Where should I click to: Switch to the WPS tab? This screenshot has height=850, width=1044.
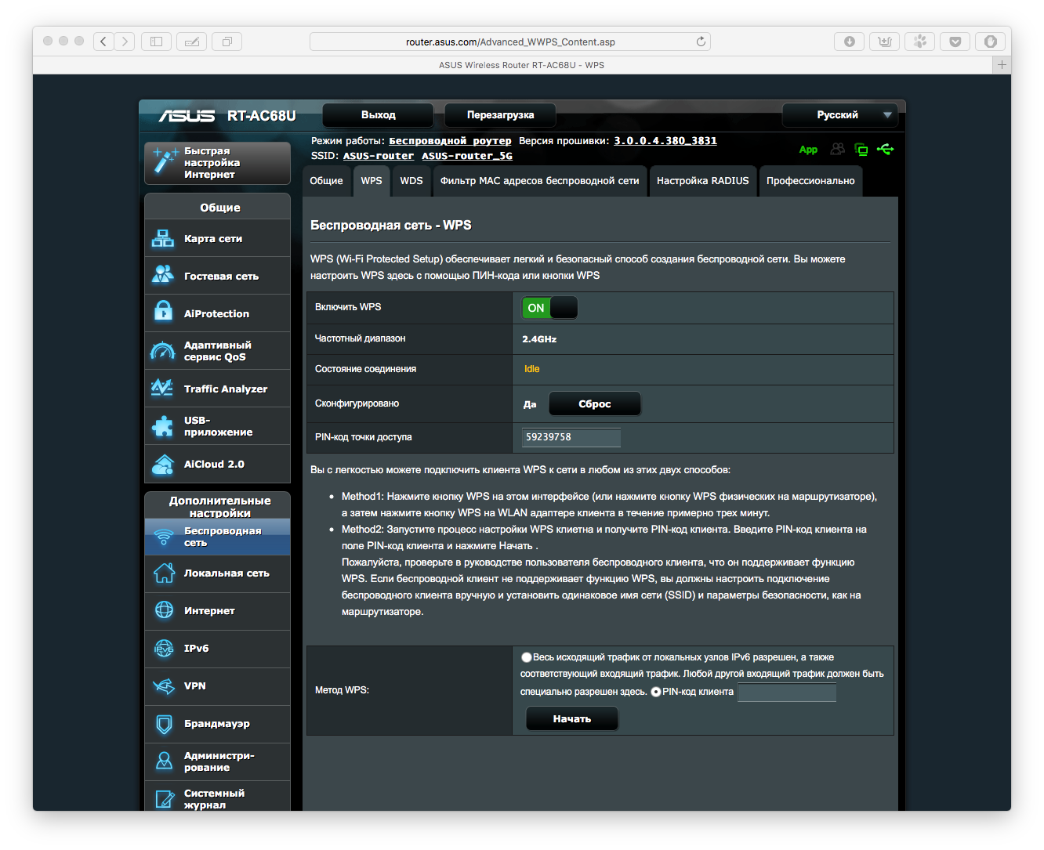tap(372, 181)
